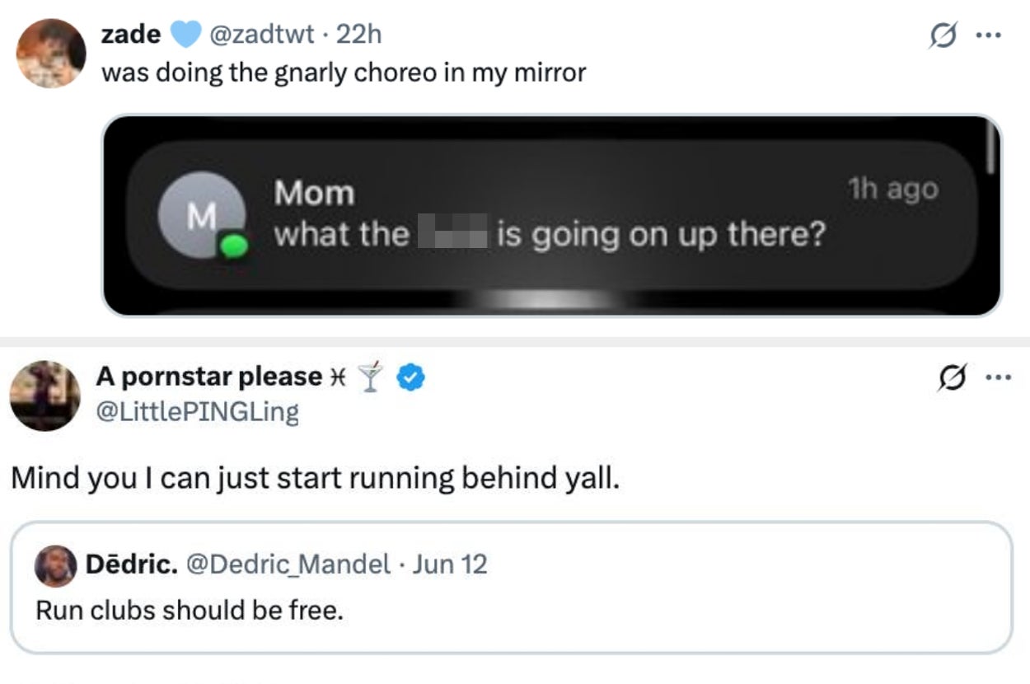Click the 22h timestamp on zade's tweet

point(359,34)
